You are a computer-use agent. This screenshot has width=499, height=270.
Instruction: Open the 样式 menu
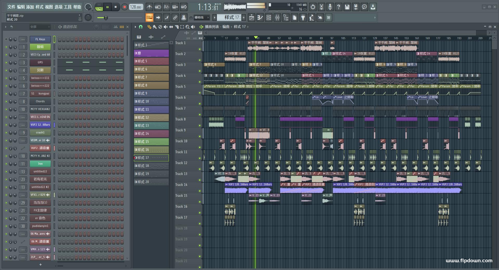[x=40, y=7]
